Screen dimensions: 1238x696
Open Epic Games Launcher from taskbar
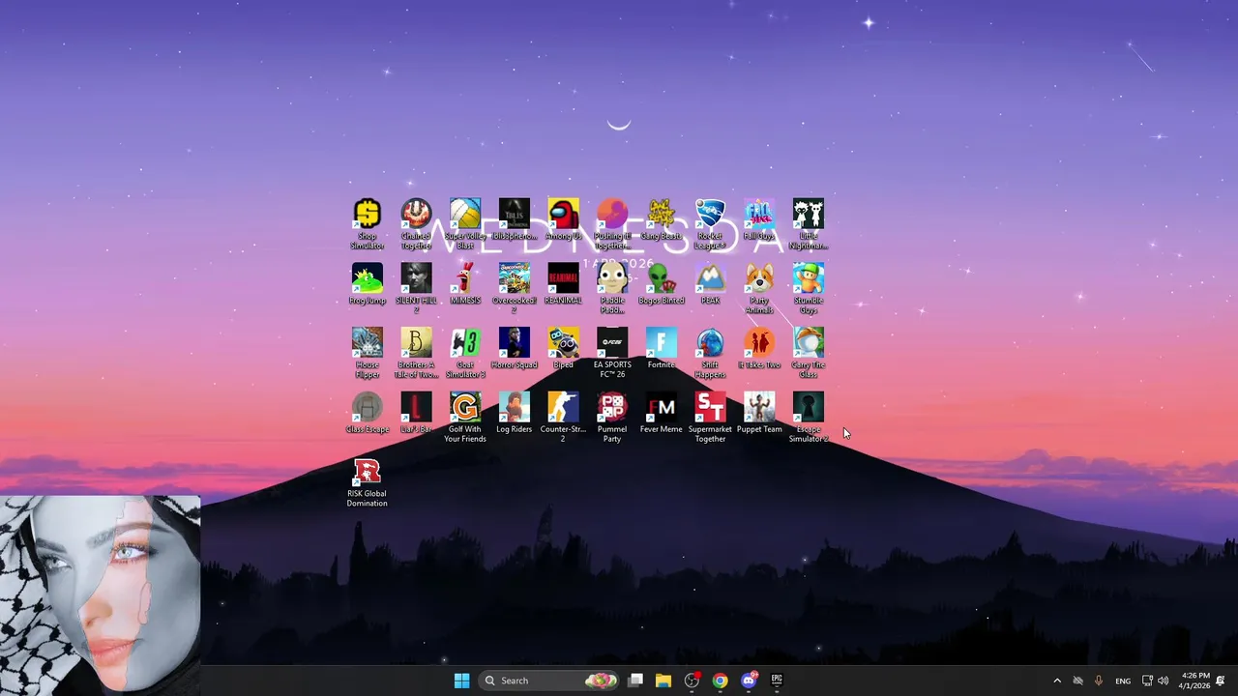point(777,681)
